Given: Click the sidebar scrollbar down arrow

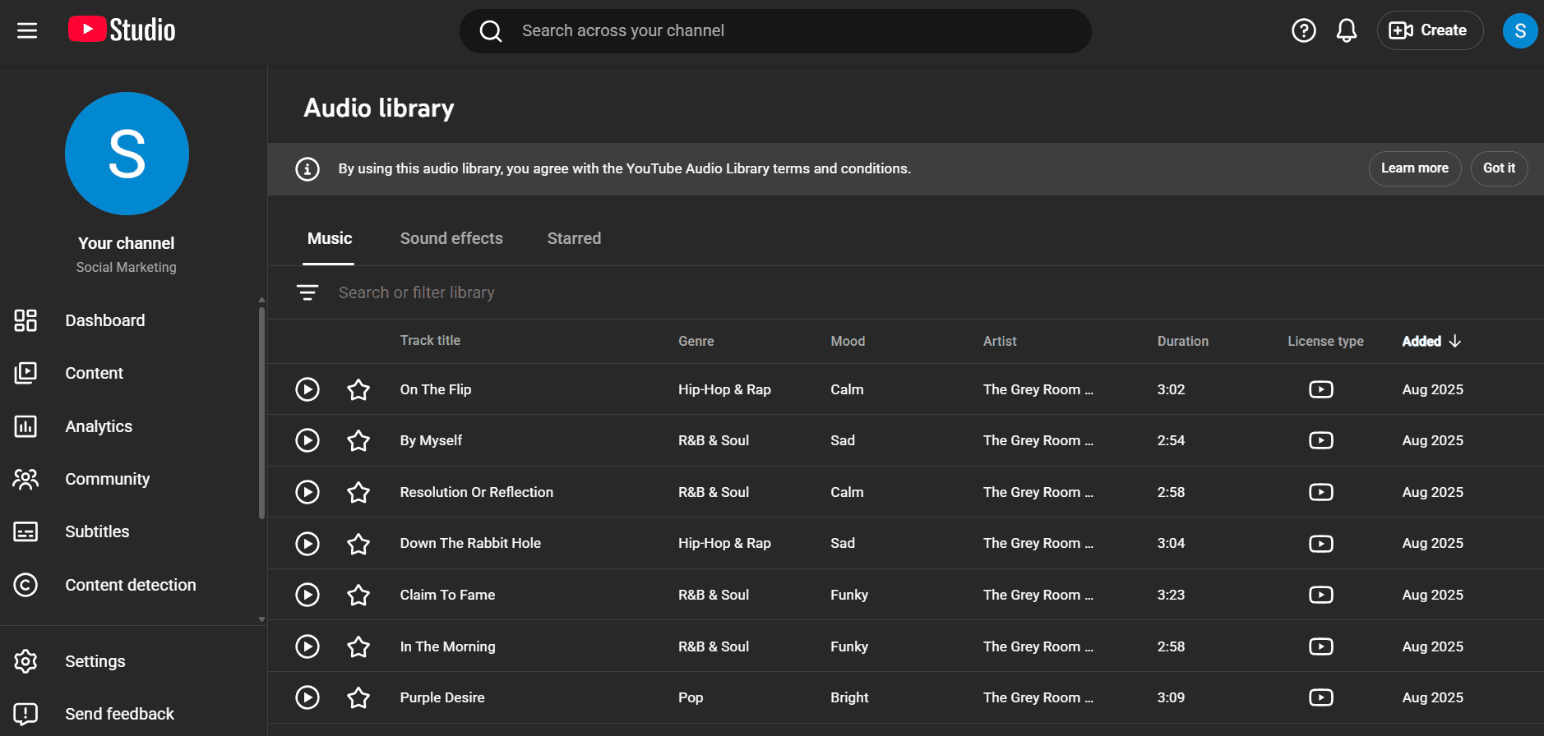Looking at the screenshot, I should point(261,619).
